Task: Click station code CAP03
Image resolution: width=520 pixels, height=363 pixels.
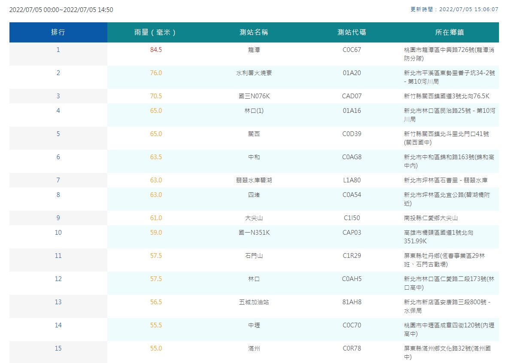Action: coord(352,233)
